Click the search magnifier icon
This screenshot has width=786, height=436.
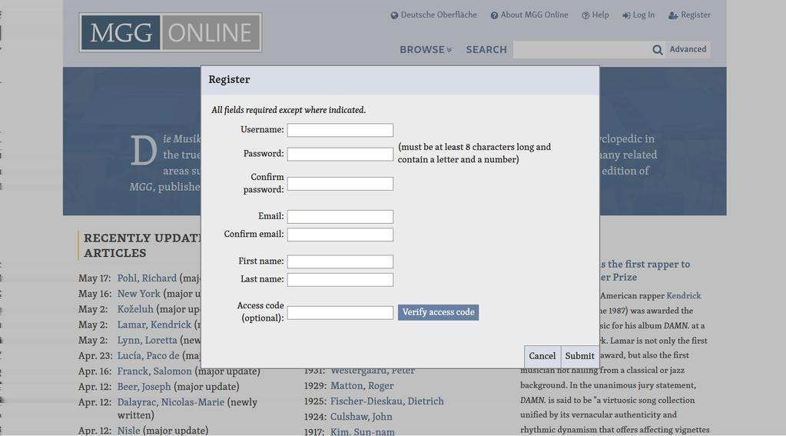[x=657, y=50]
